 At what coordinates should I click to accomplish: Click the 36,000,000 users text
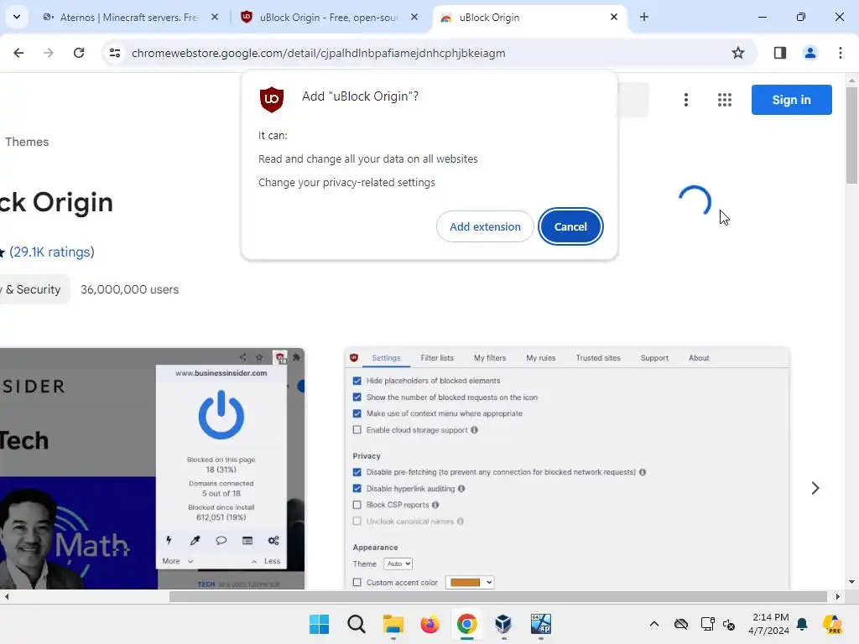[x=129, y=289]
